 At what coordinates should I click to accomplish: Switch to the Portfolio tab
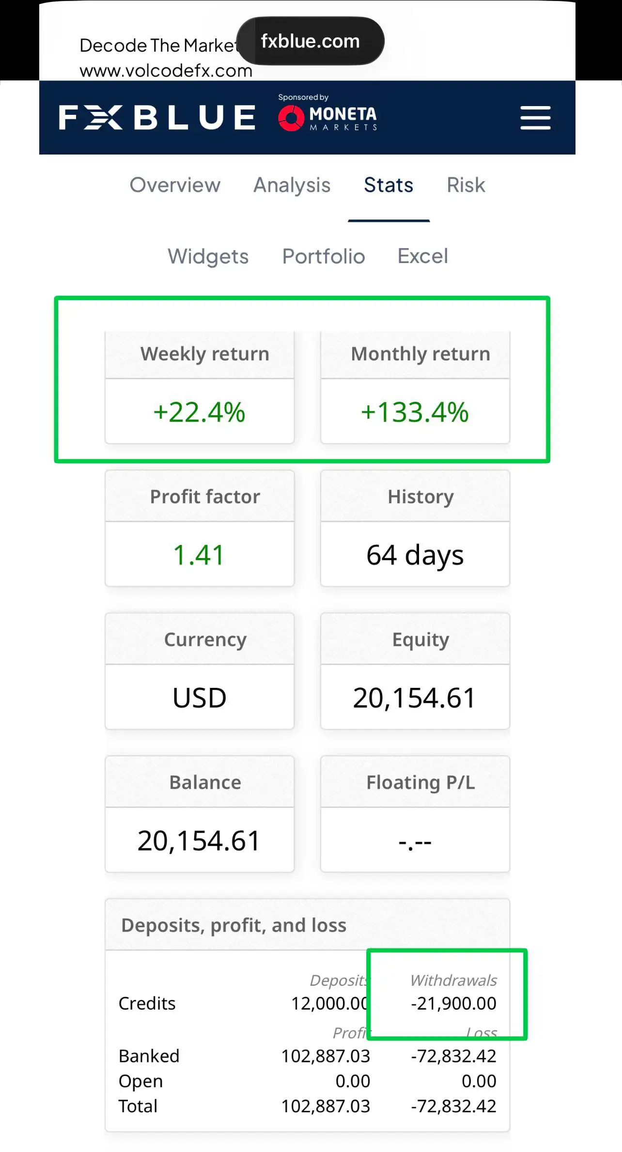[x=324, y=256]
